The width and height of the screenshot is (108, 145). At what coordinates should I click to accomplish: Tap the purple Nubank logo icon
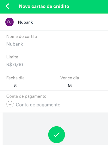click(x=9, y=22)
